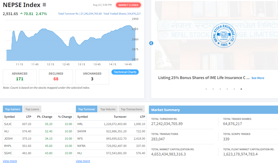Open SJLIC symbol in Top Gainers
Image resolution: width=278 pixels, height=163 pixels.
pyautogui.click(x=8, y=124)
